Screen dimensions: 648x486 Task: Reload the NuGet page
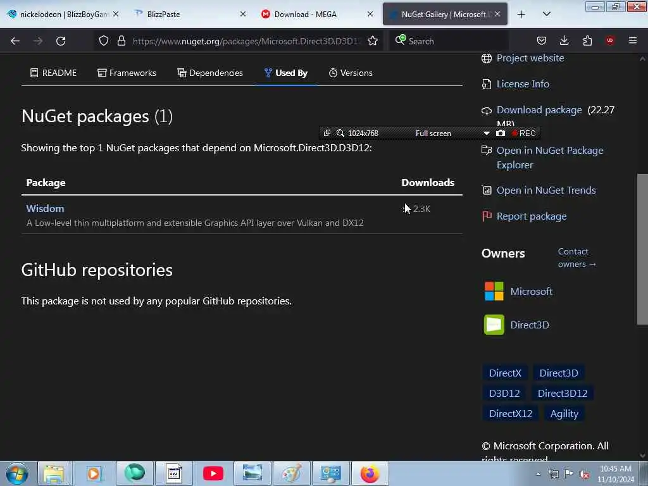pyautogui.click(x=61, y=41)
